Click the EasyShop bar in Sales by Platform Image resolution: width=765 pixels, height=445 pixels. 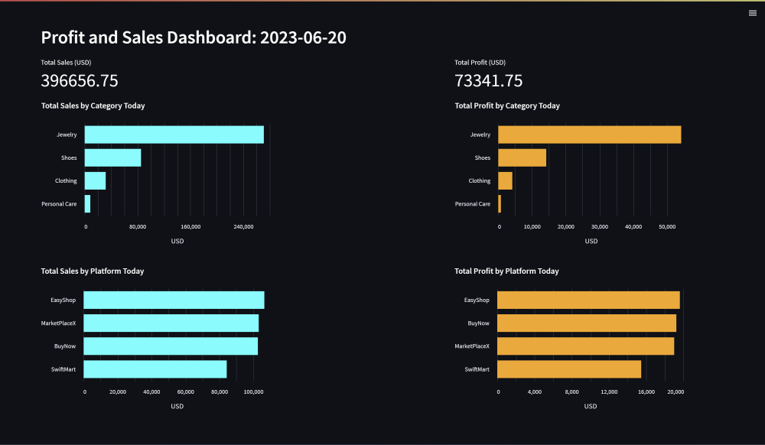pos(174,300)
